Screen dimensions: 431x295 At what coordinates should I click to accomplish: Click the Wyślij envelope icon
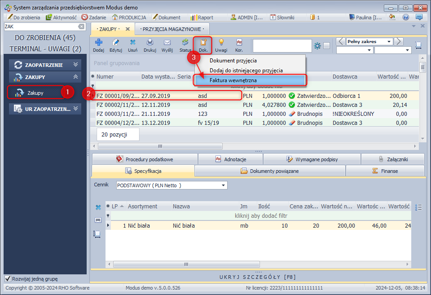click(167, 45)
